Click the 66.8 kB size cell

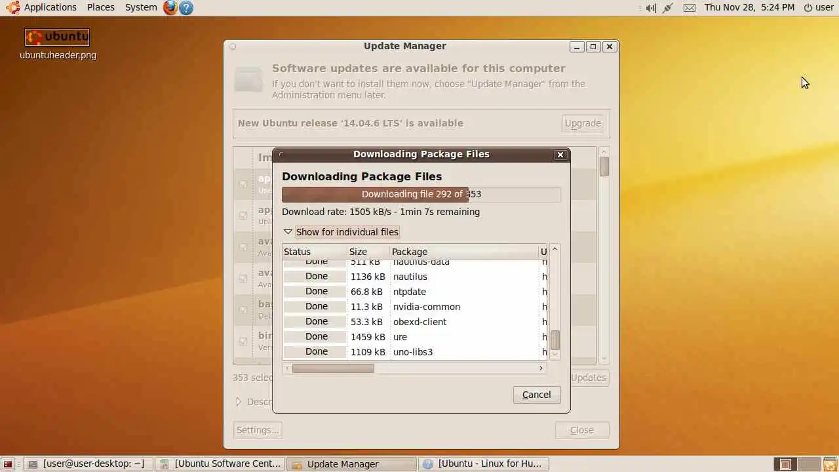pyautogui.click(x=366, y=292)
